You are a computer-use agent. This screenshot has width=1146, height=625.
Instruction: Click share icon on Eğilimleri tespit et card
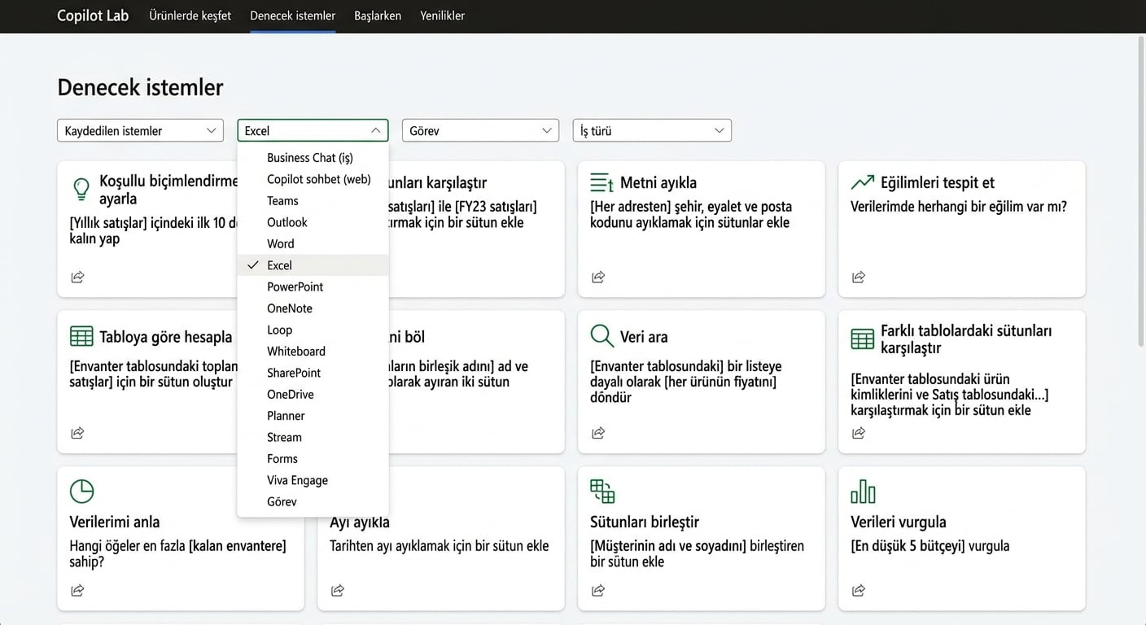[859, 278]
